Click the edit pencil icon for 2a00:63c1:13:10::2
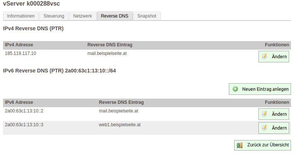This screenshot has width=294, height=155. coord(264,114)
